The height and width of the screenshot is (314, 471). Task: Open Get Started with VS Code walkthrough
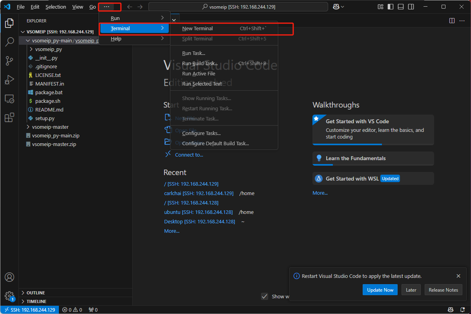(x=373, y=130)
